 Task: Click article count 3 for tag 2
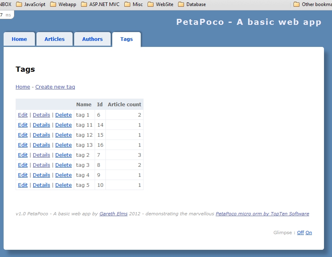click(x=124, y=155)
